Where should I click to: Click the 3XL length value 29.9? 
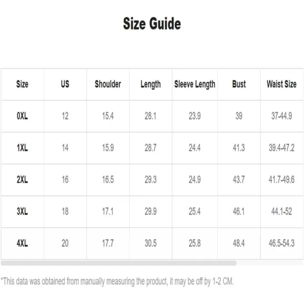point(150,211)
